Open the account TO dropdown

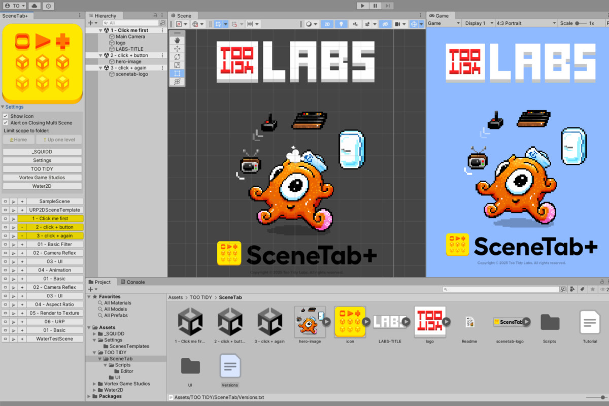tap(14, 6)
